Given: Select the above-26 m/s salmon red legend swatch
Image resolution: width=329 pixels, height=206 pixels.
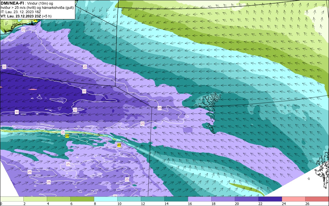Looking at the screenshot, I should point(317,199).
